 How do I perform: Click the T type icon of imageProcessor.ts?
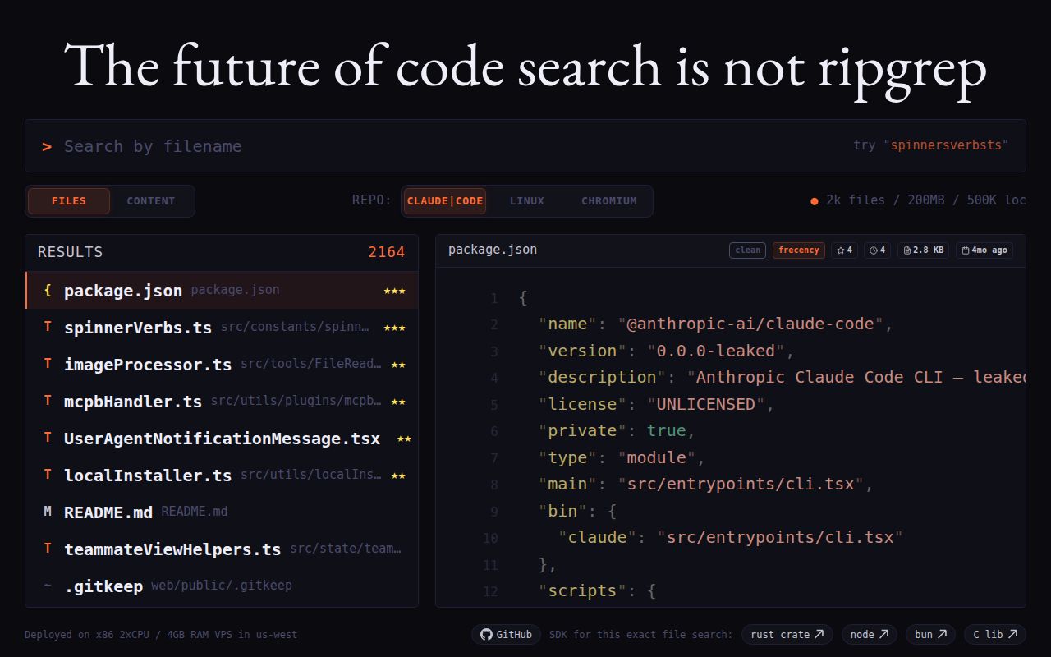48,364
